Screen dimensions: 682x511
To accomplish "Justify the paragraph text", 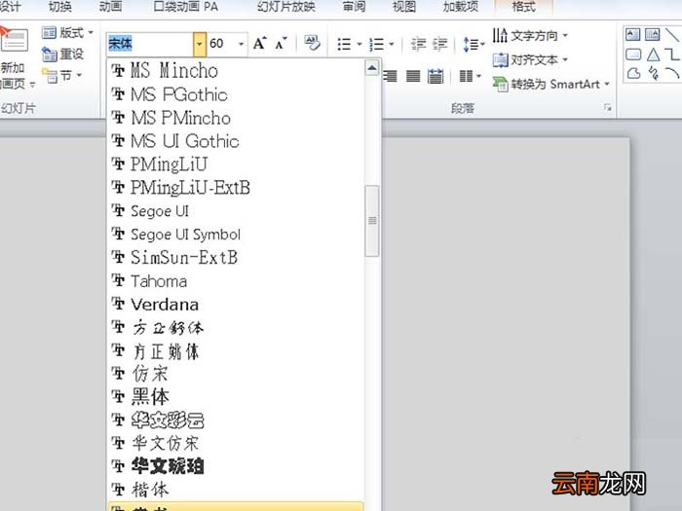I will [413, 77].
